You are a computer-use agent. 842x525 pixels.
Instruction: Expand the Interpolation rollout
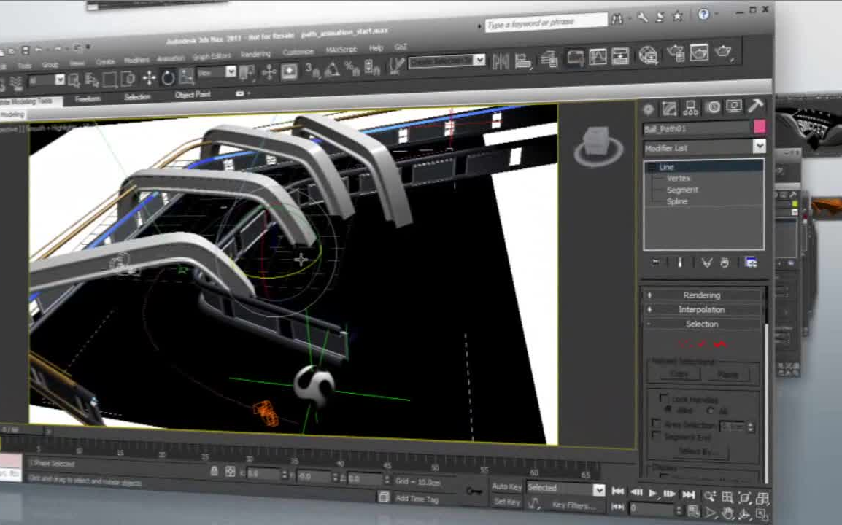(701, 309)
